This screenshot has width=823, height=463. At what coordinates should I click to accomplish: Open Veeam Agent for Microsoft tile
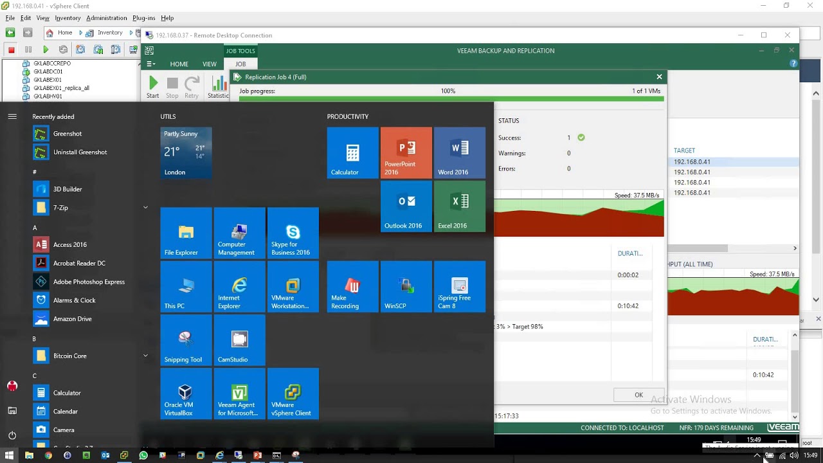tap(239, 394)
